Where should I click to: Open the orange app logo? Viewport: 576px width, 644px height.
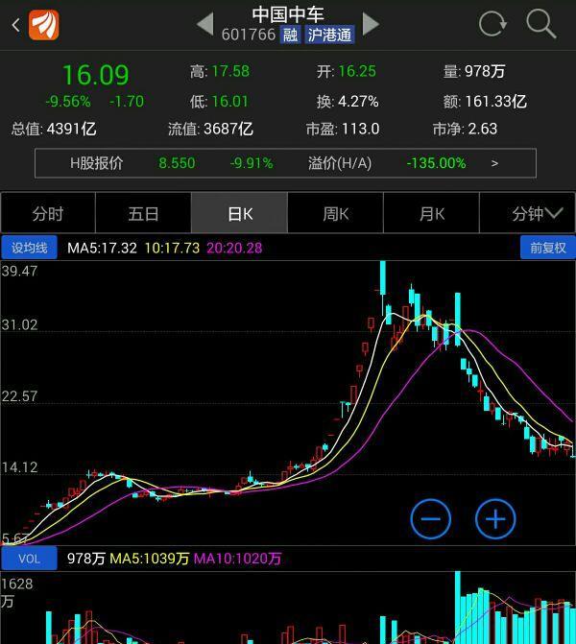[x=43, y=25]
